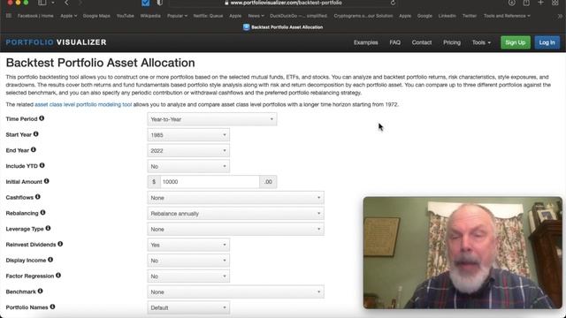The image size is (566, 318).
Task: Open the End Year dropdown showing 2022
Action: coord(188,151)
